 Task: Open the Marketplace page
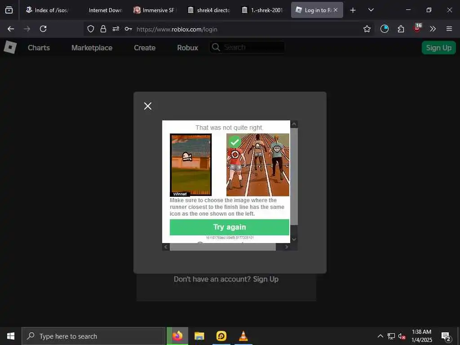point(92,48)
